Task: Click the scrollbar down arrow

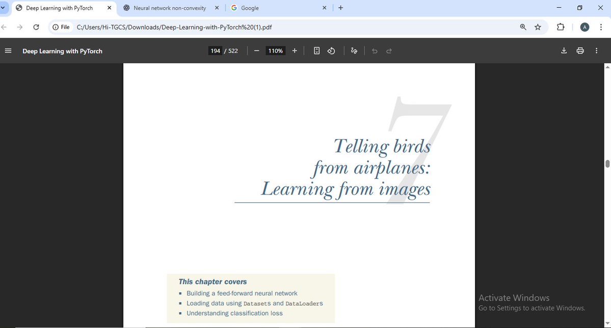Action: coord(607,323)
